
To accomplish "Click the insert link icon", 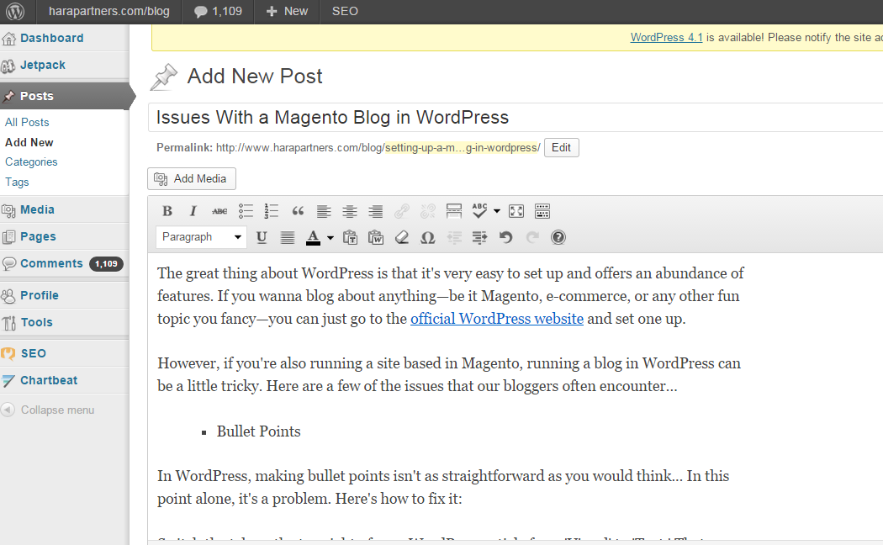I will coord(401,211).
